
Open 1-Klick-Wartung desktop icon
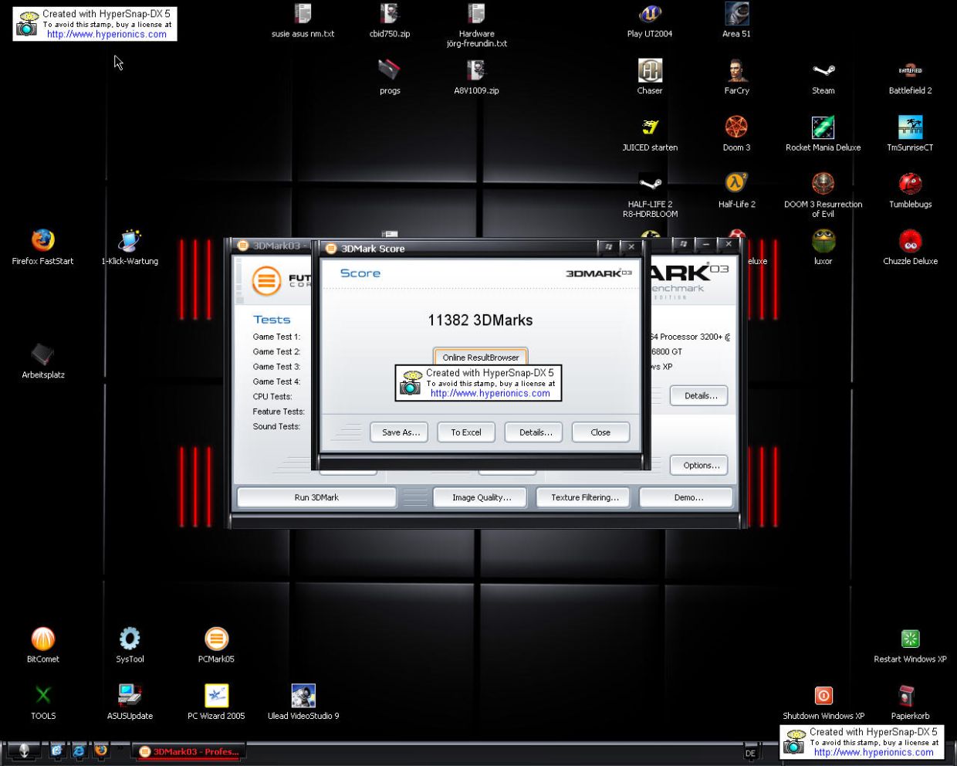pyautogui.click(x=130, y=241)
